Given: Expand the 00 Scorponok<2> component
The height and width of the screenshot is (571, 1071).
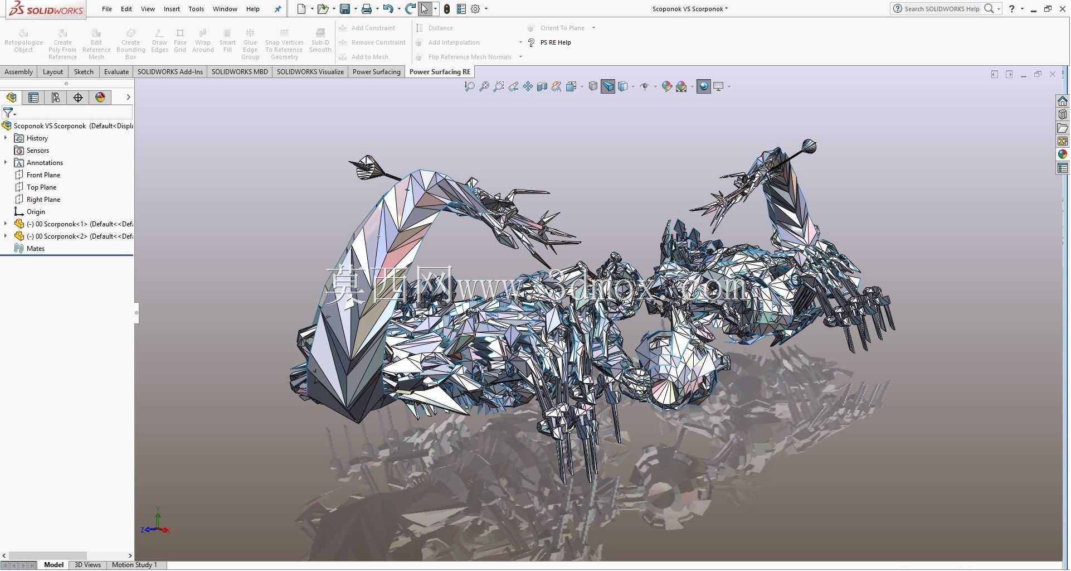Looking at the screenshot, I should [x=6, y=236].
